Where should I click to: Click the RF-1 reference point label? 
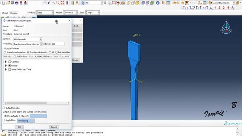click(137, 35)
